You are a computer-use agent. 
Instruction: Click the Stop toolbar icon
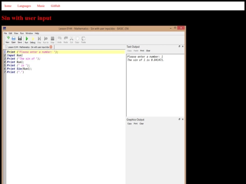[52, 40]
